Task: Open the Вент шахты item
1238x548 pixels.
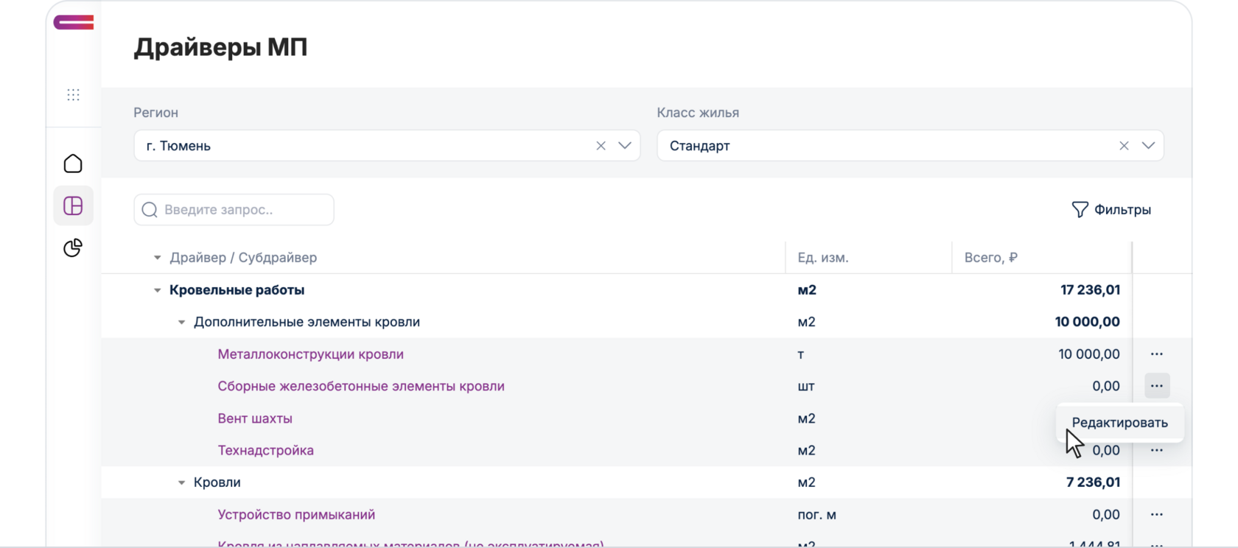Action: pyautogui.click(x=255, y=418)
